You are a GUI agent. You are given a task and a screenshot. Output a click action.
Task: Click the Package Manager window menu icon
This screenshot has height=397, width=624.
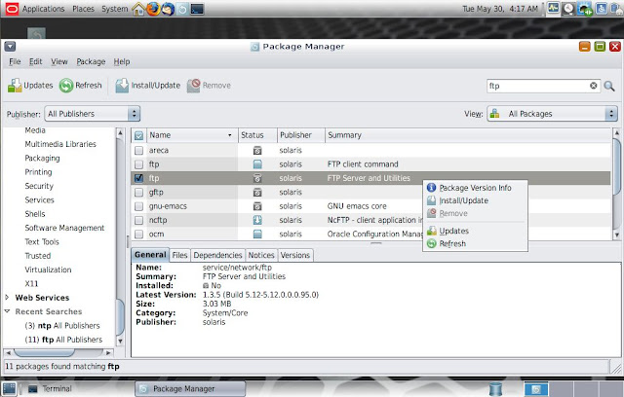(10, 47)
